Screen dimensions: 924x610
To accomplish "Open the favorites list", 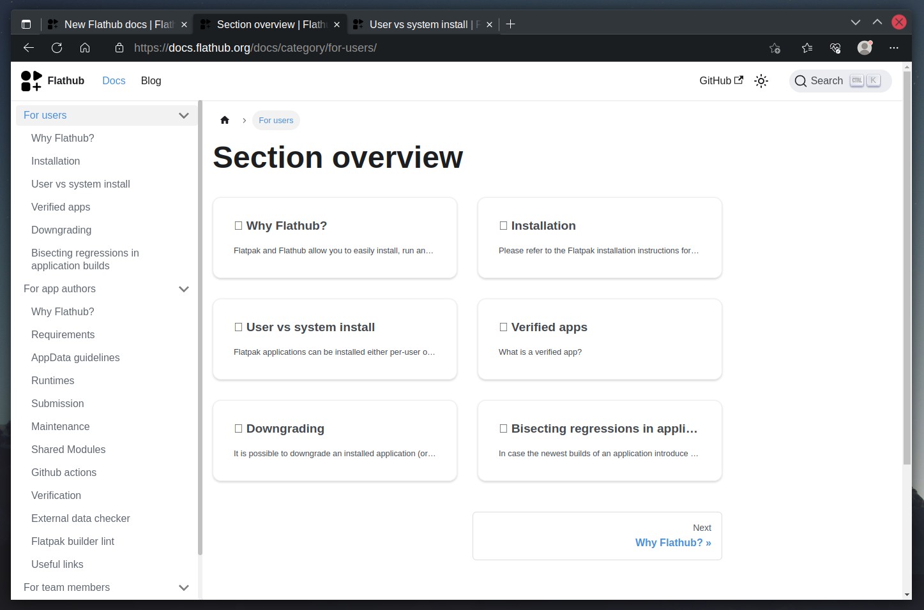I will coord(807,48).
